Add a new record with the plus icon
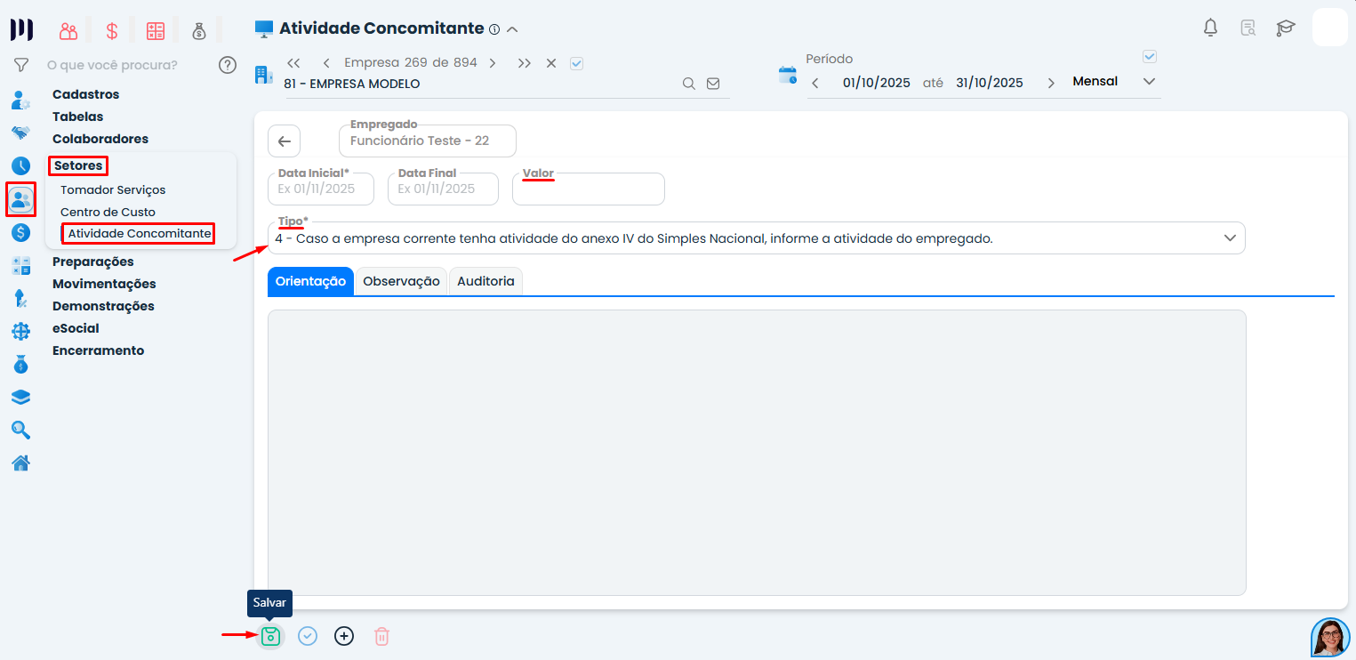The height and width of the screenshot is (660, 1356). 344,636
